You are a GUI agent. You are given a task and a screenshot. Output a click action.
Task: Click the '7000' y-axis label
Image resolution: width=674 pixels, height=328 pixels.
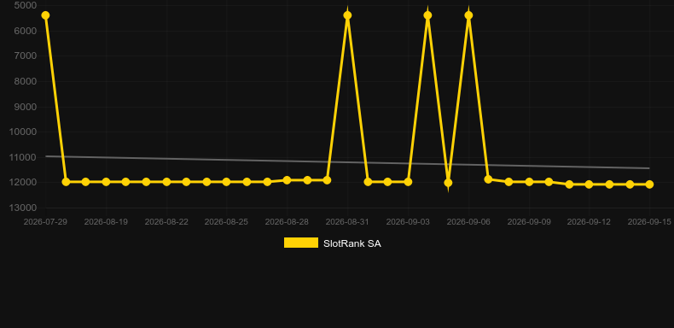point(26,56)
